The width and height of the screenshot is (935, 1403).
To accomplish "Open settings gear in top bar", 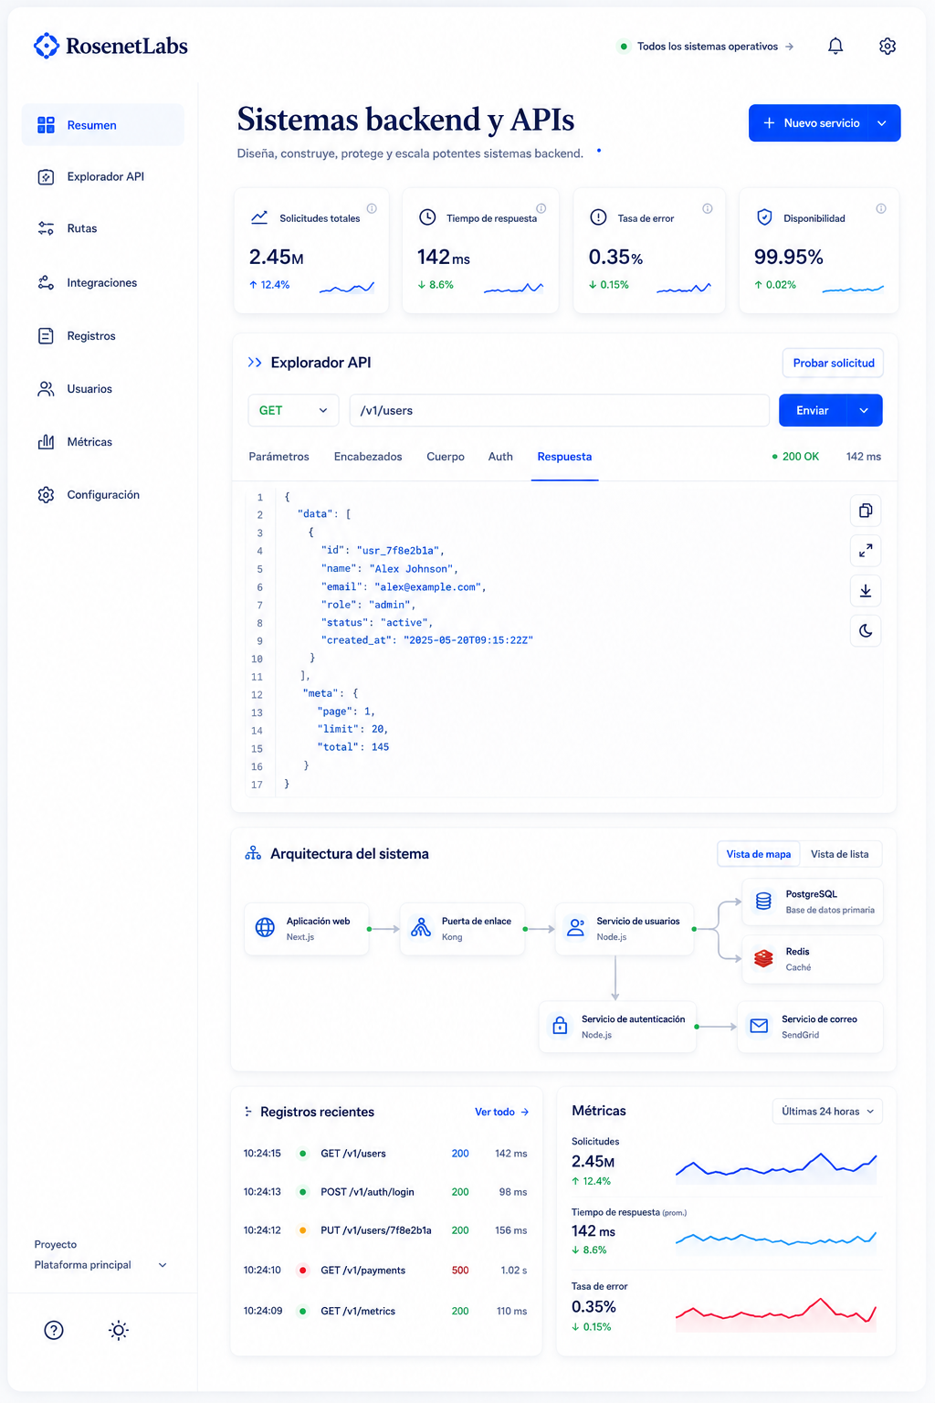I will 887,46.
